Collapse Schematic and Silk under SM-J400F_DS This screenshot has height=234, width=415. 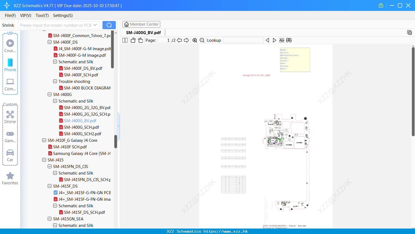point(55,62)
